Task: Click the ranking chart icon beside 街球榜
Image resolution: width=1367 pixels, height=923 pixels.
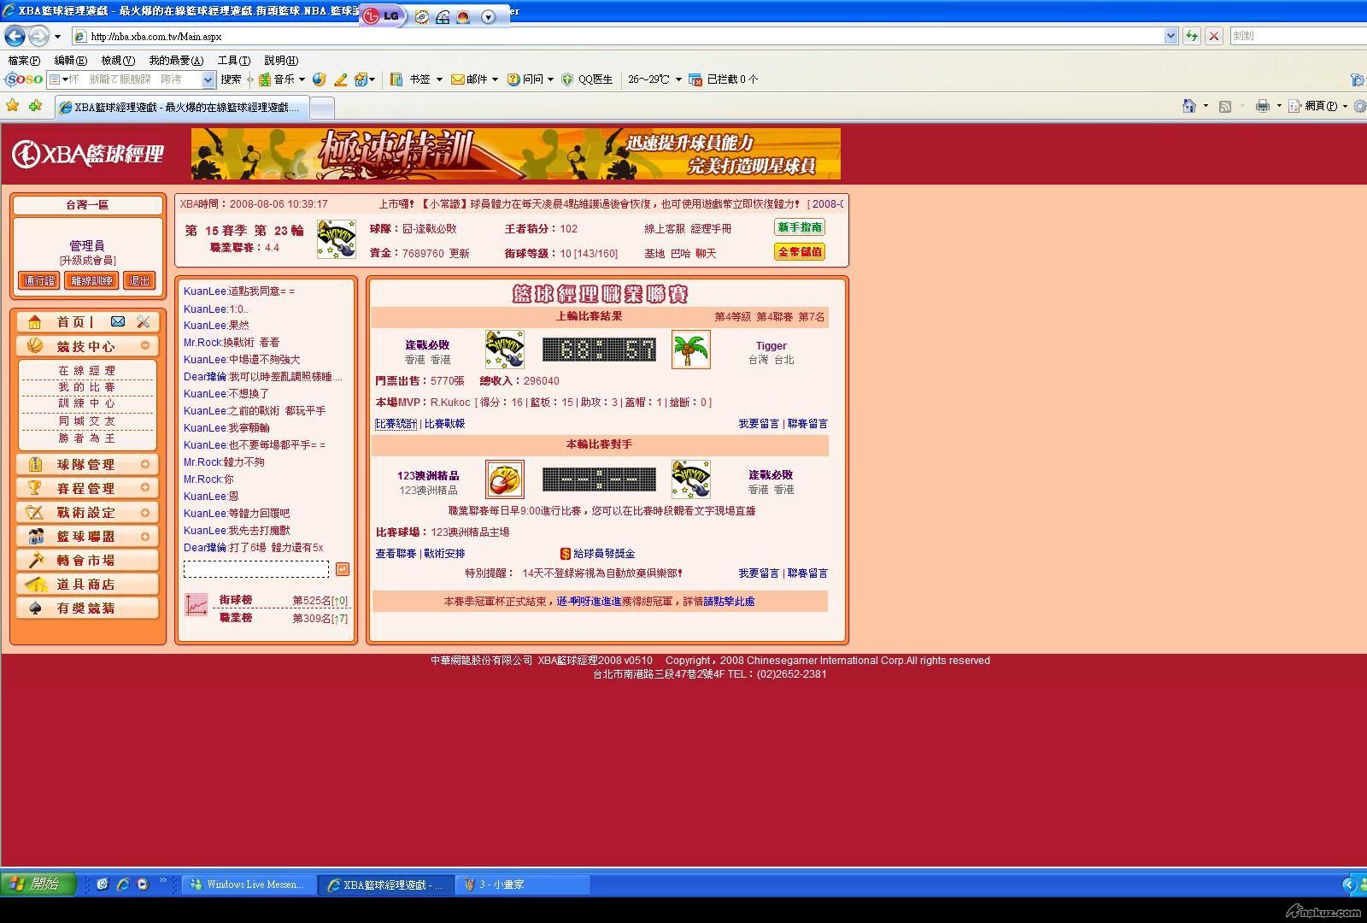Action: pos(197,605)
